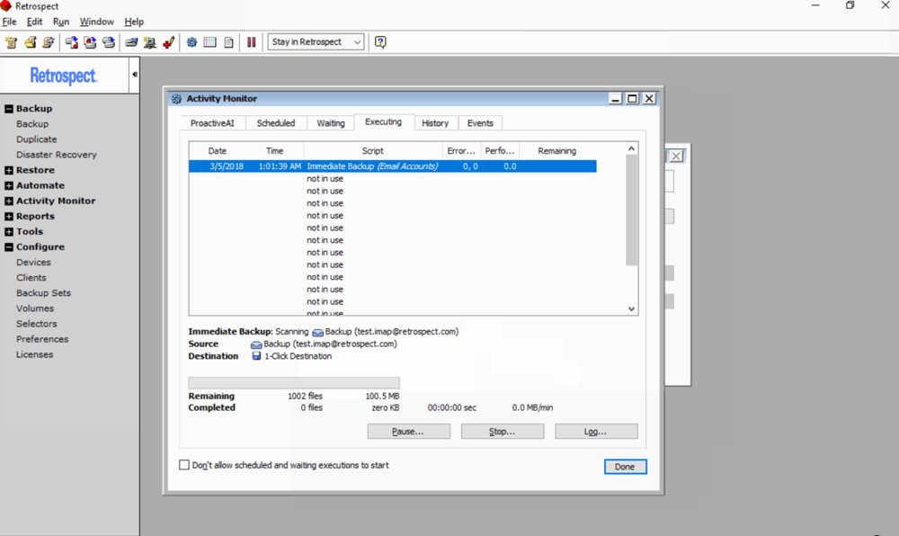Open the File menu
The image size is (899, 536).
(x=10, y=22)
